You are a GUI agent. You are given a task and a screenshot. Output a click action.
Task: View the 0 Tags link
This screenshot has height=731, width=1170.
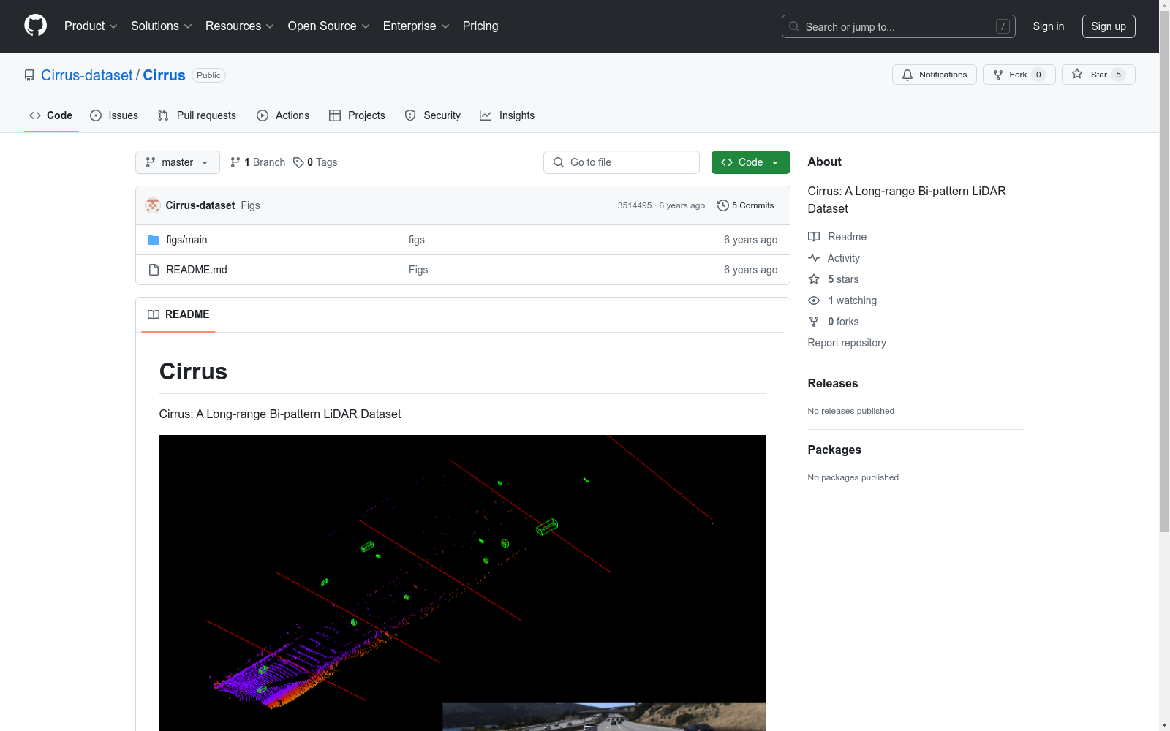coord(315,162)
